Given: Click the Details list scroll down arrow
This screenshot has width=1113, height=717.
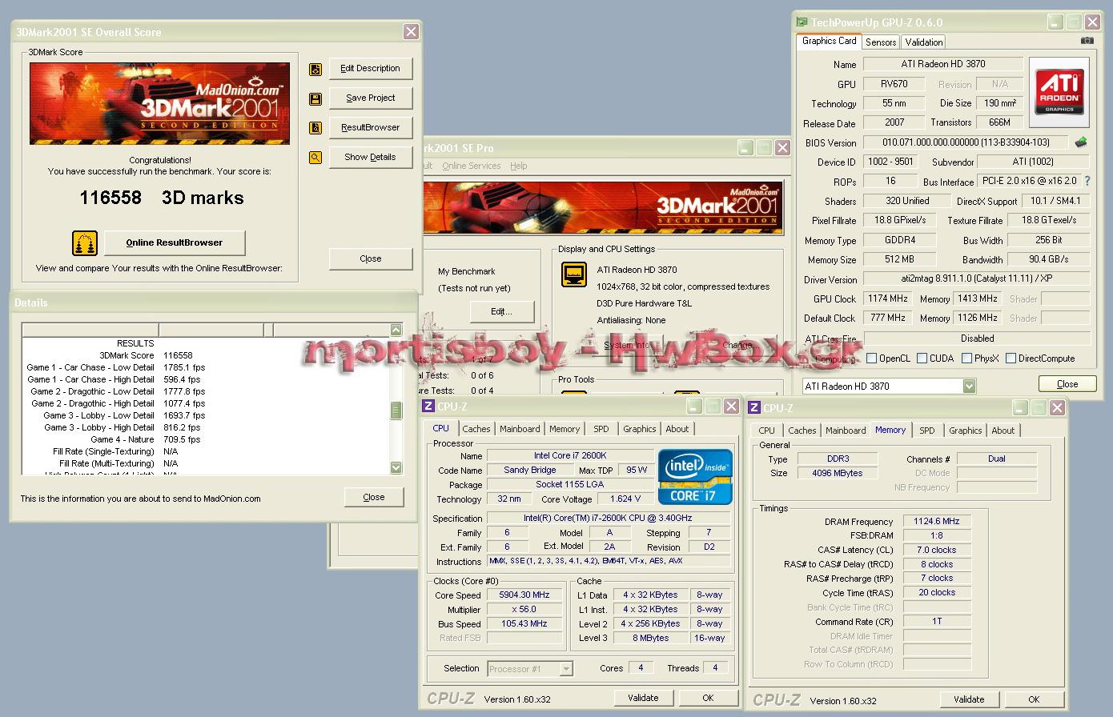Looking at the screenshot, I should (396, 467).
